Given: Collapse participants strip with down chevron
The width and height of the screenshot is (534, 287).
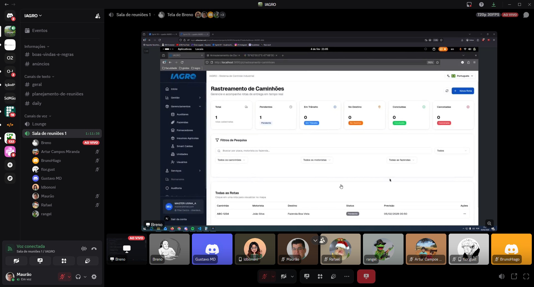Looking at the screenshot, I should tap(315, 240).
